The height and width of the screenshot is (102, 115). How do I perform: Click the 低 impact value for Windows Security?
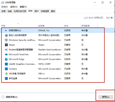click(82, 40)
